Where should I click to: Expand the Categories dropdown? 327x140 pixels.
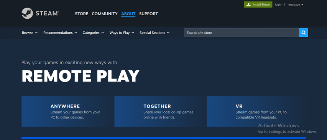93,33
